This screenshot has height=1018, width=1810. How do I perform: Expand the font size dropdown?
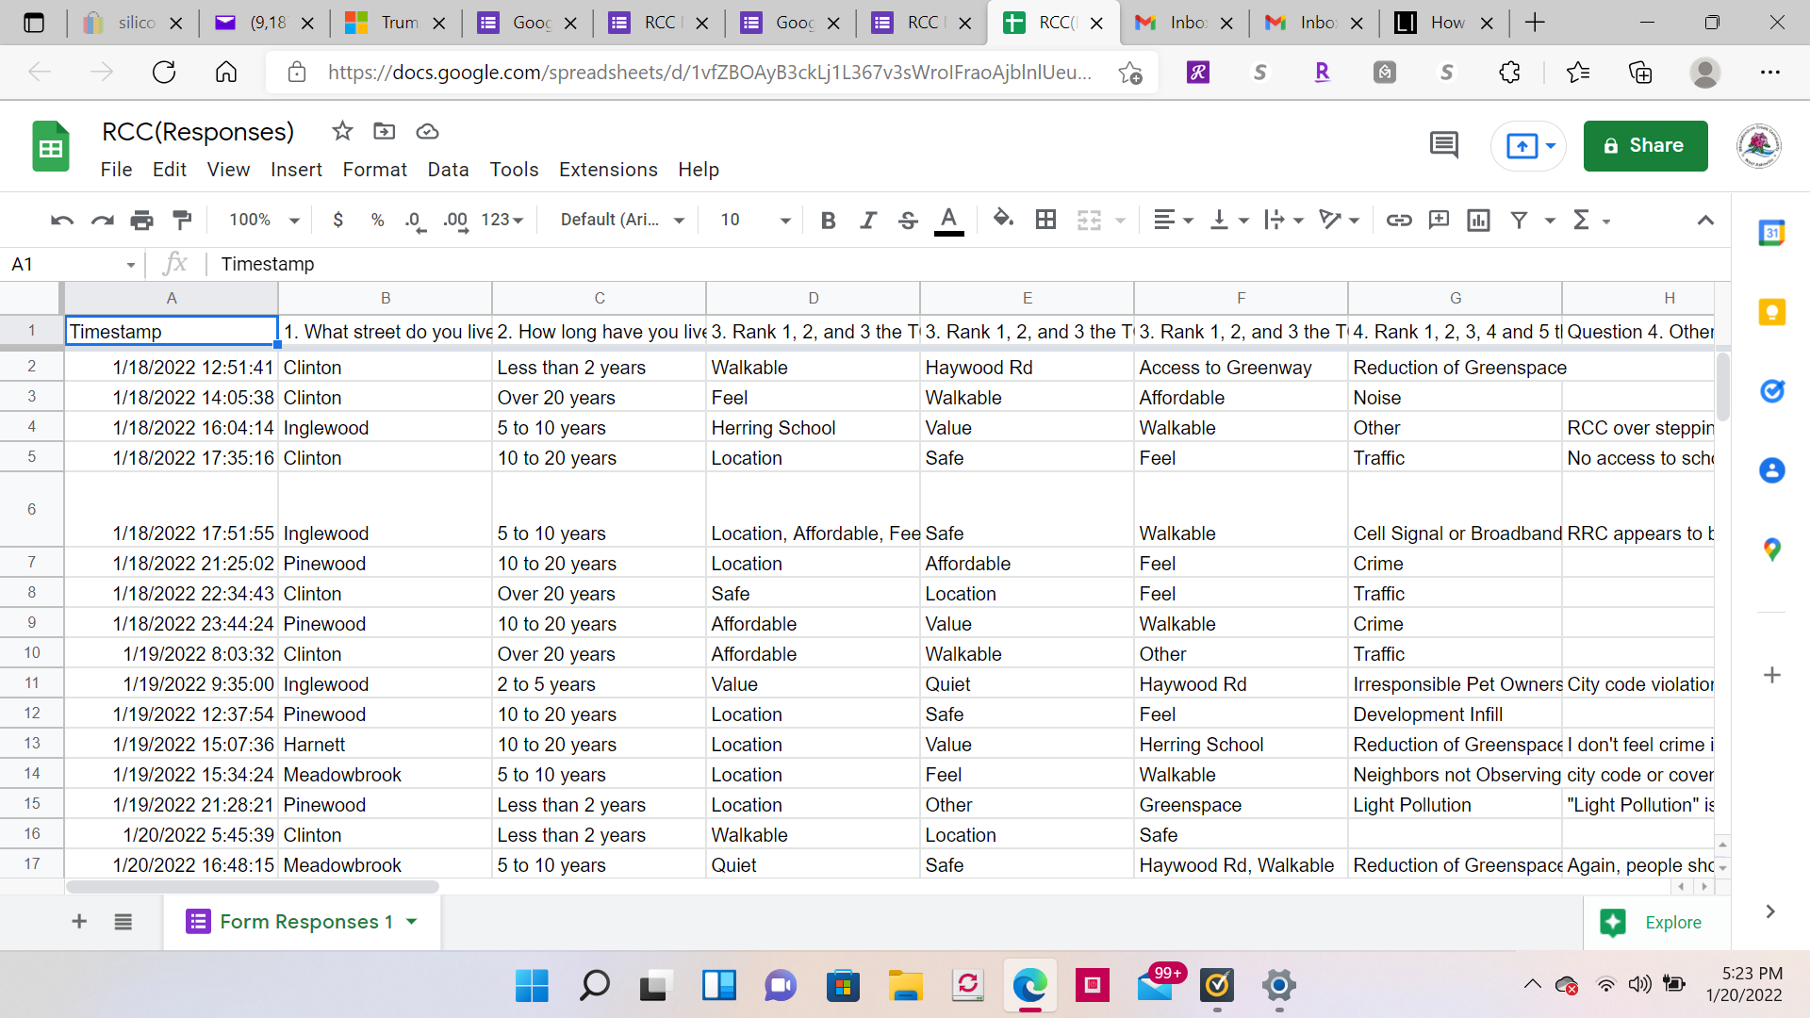point(784,220)
